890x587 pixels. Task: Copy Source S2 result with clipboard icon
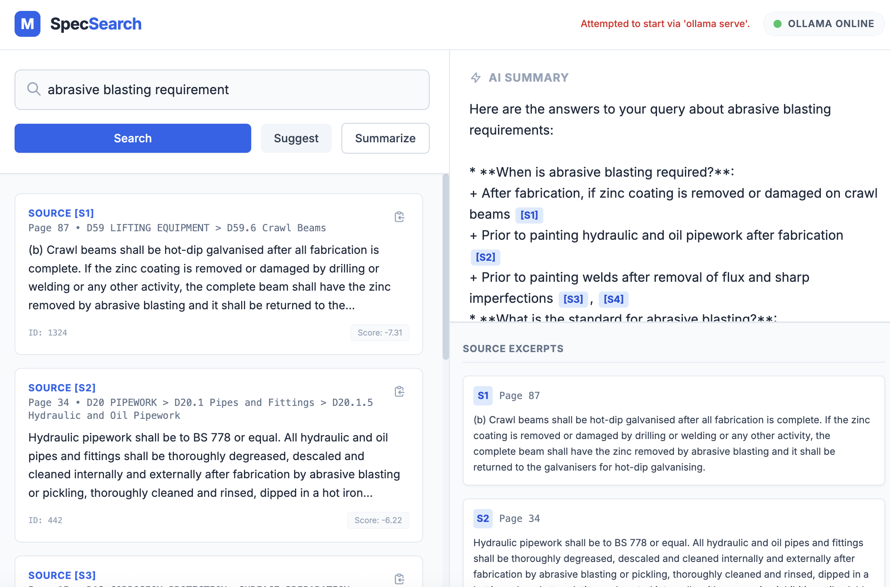pos(399,391)
